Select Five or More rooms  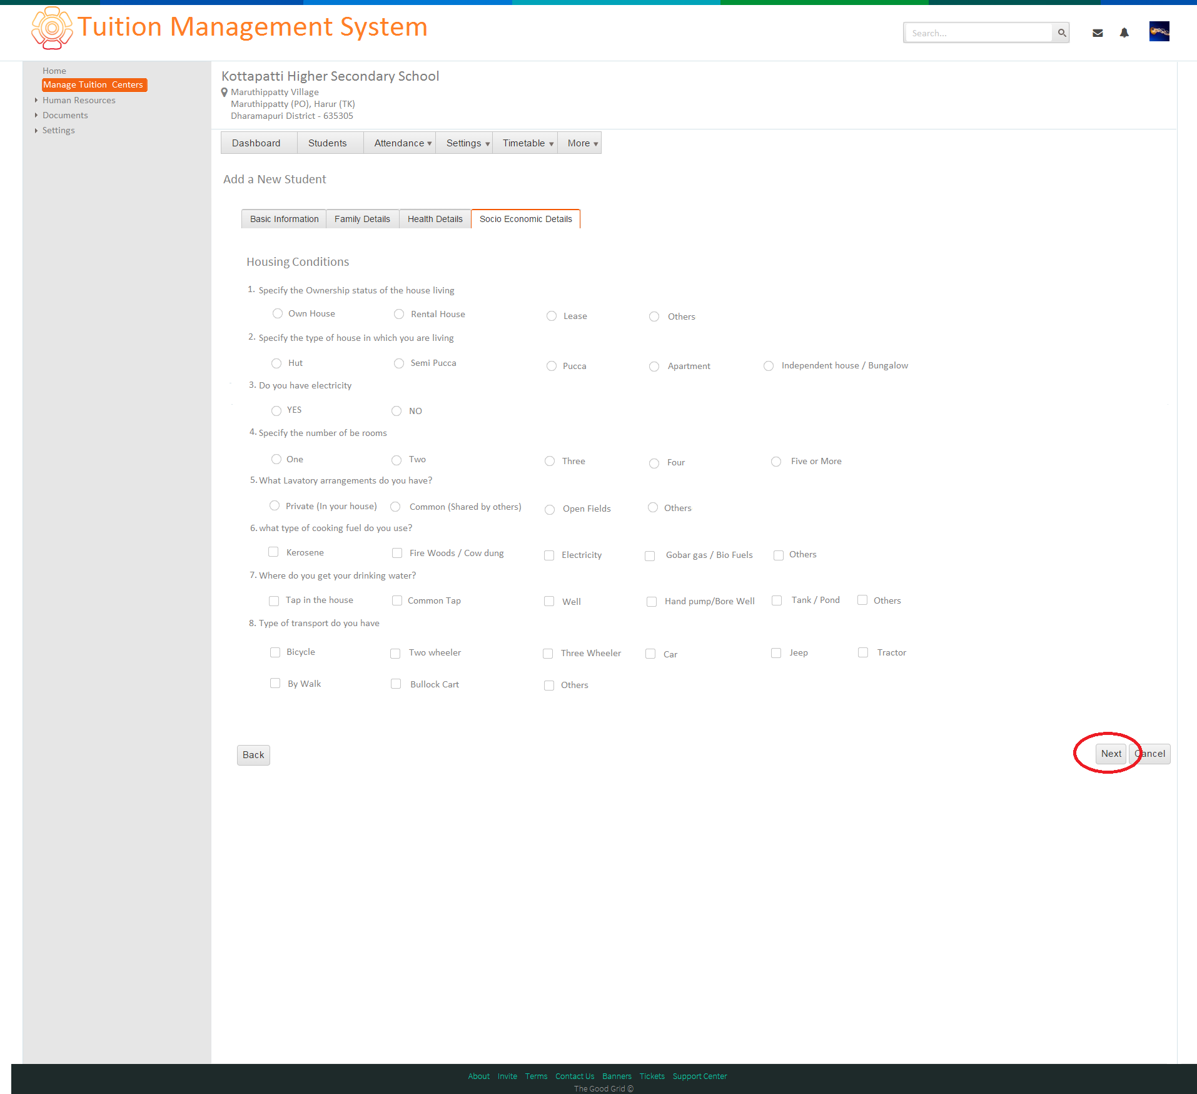point(776,462)
